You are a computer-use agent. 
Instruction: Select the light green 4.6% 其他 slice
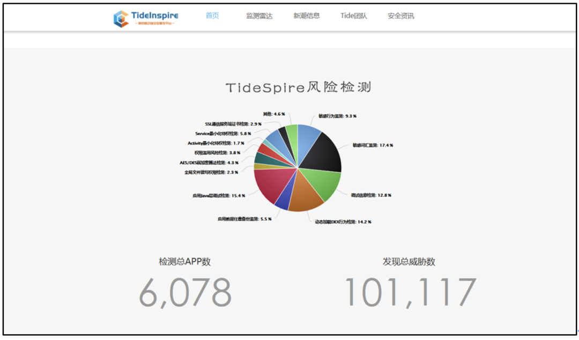[293, 137]
